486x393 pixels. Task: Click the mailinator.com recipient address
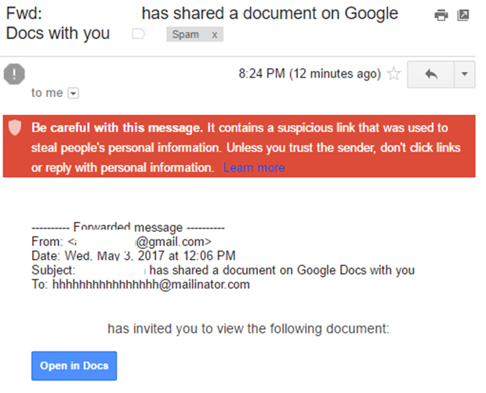[x=151, y=284]
